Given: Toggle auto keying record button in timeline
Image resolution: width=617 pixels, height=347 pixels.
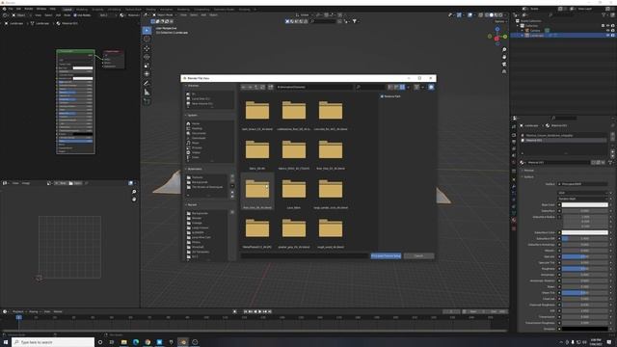Looking at the screenshot, I should click(235, 311).
